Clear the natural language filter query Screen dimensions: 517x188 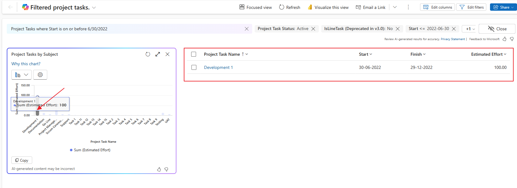(x=247, y=29)
